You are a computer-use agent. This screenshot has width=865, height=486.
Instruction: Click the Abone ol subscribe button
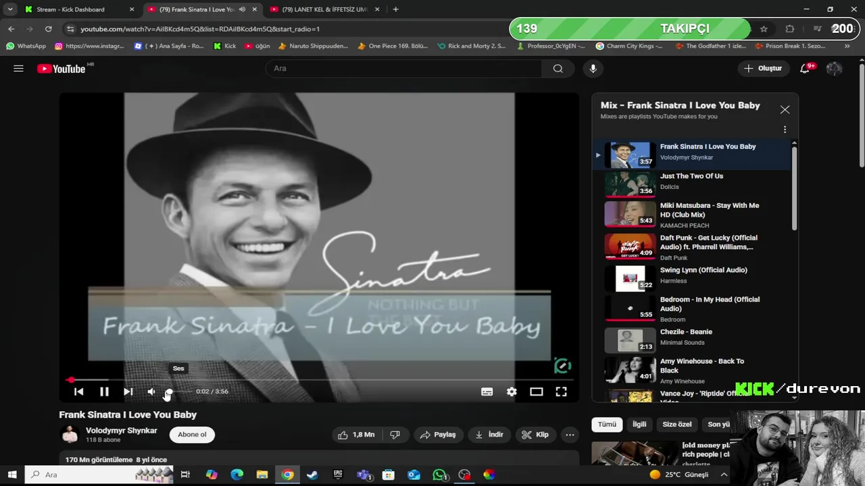point(192,435)
